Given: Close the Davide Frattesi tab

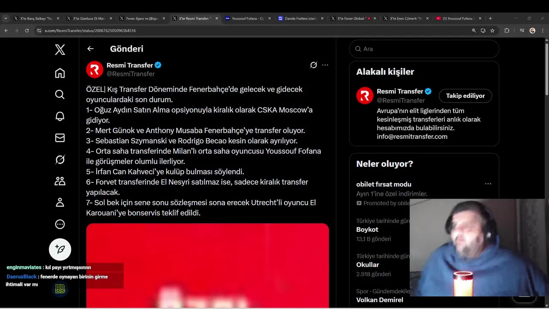Looking at the screenshot, I should point(322,18).
